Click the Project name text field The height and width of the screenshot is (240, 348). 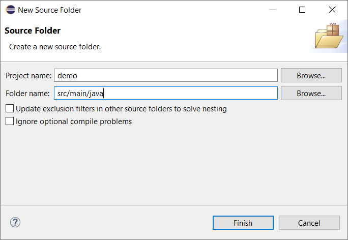coord(166,75)
